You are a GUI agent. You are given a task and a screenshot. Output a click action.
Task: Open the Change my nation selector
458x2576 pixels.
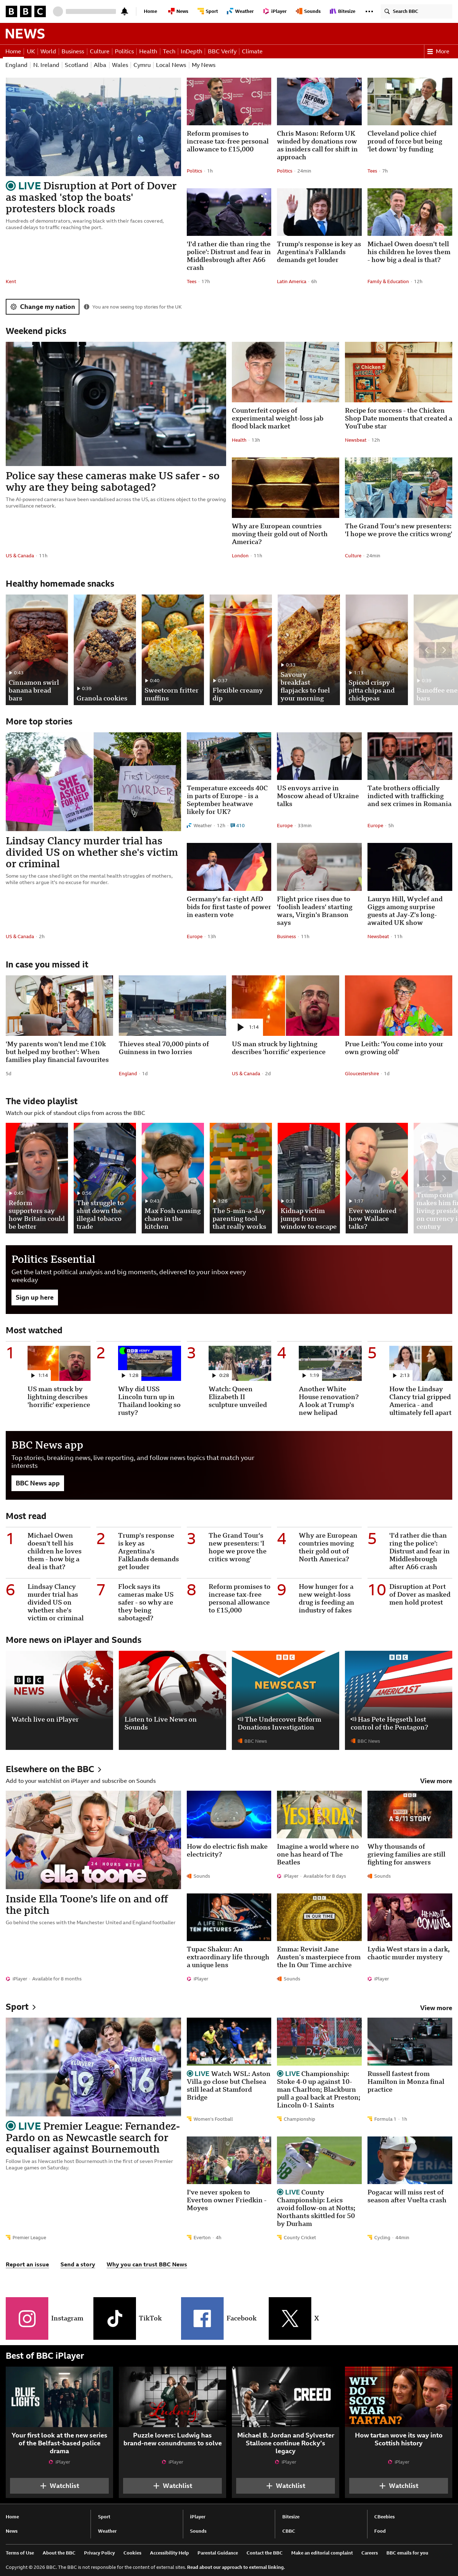43,307
